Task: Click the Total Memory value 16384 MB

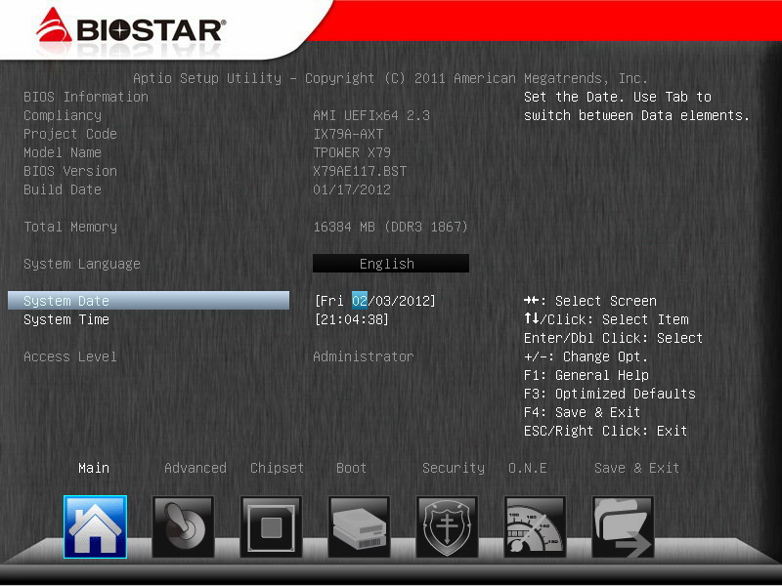Action: 344,227
